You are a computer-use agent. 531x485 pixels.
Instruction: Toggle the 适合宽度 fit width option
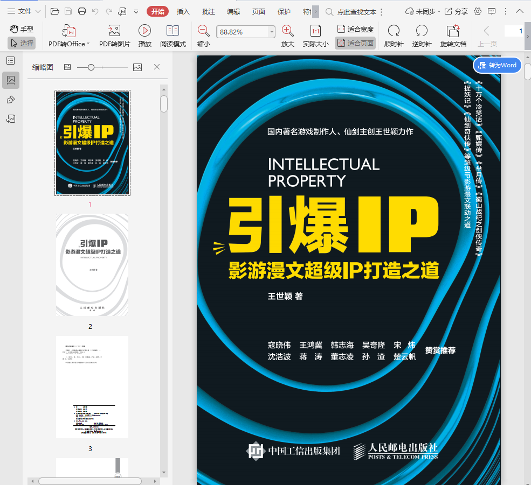click(355, 30)
